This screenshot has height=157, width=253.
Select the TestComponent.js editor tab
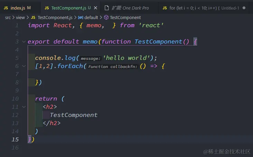click(x=71, y=8)
